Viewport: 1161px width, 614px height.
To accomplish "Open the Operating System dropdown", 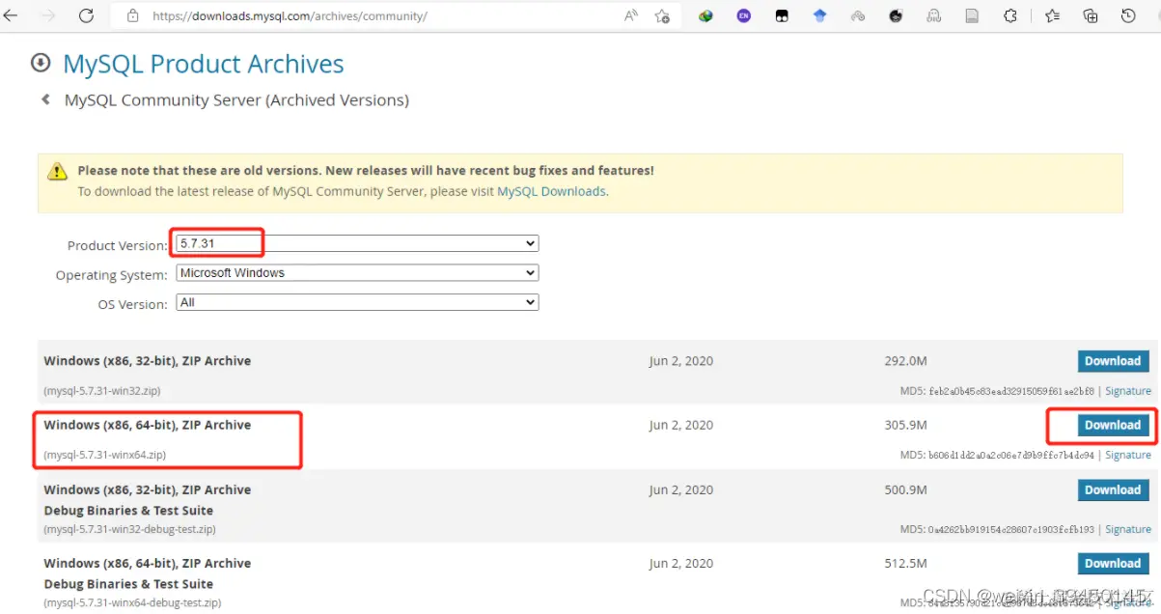I will [357, 273].
